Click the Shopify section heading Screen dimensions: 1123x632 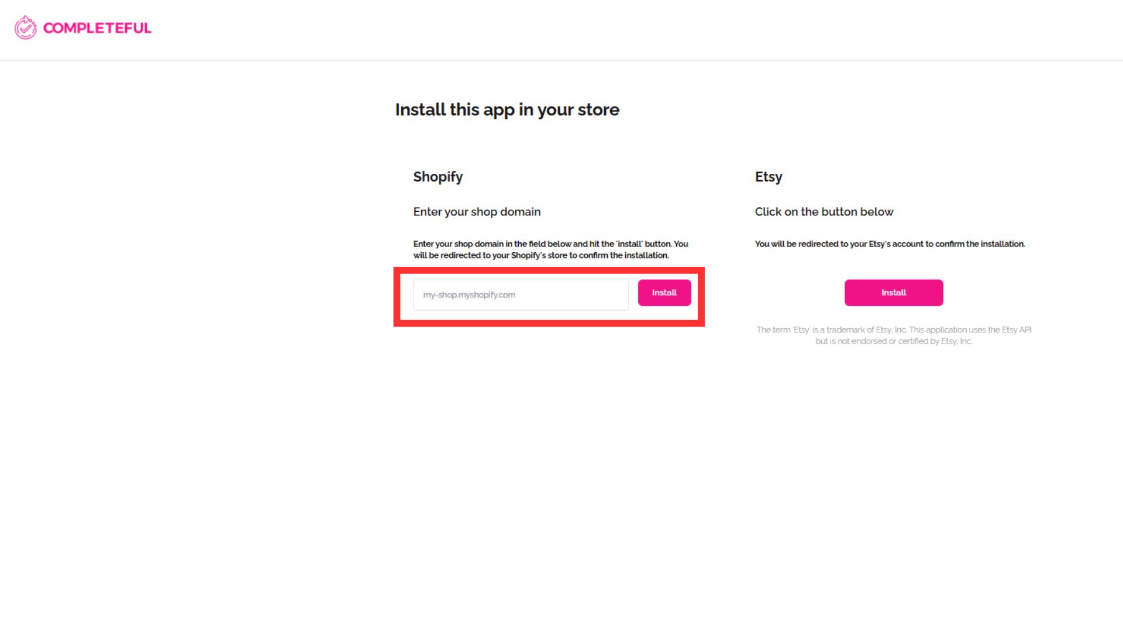pyautogui.click(x=438, y=177)
